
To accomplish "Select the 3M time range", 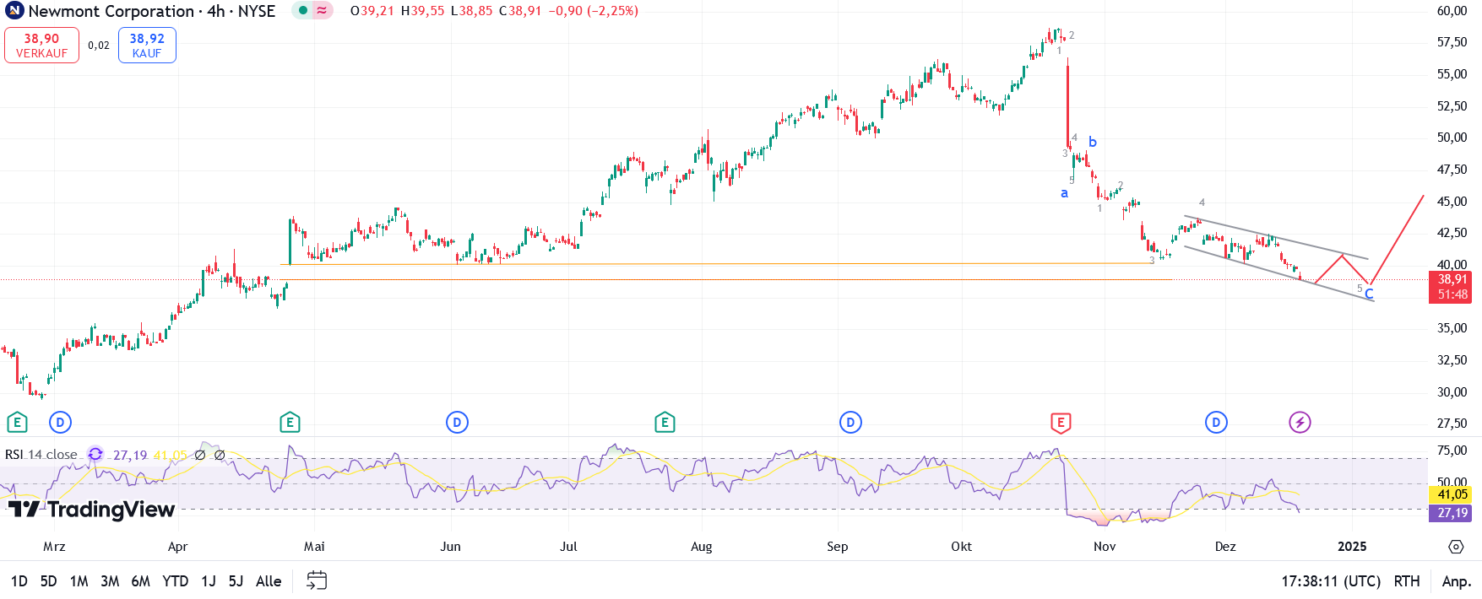I will (110, 581).
